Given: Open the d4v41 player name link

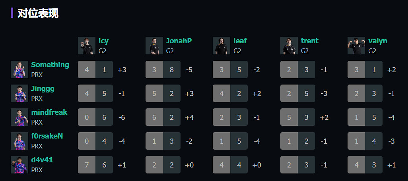Looking at the screenshot, I should 42,160.
